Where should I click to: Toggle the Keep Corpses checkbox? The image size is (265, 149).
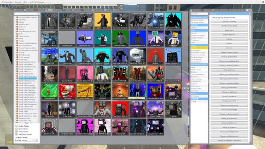[17, 132]
